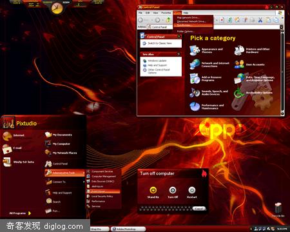The image size is (290, 232).
Task: Collapse the See Also side pane section
Action: (179, 54)
